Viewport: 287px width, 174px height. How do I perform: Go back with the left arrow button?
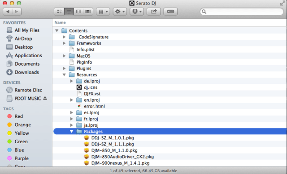(x=8, y=12)
